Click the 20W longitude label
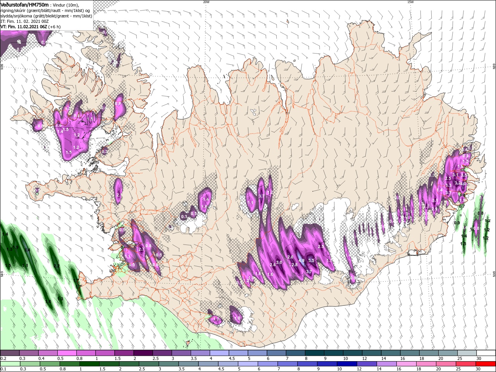The width and height of the screenshot is (496, 372). (206, 2)
